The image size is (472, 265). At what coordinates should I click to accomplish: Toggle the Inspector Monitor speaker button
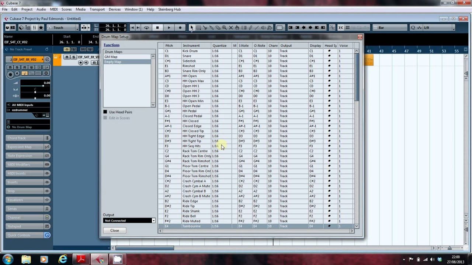click(x=17, y=73)
